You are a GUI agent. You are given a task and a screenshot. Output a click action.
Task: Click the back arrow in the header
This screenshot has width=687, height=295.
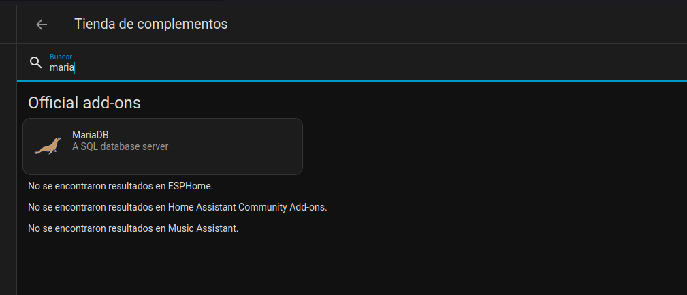(x=42, y=25)
